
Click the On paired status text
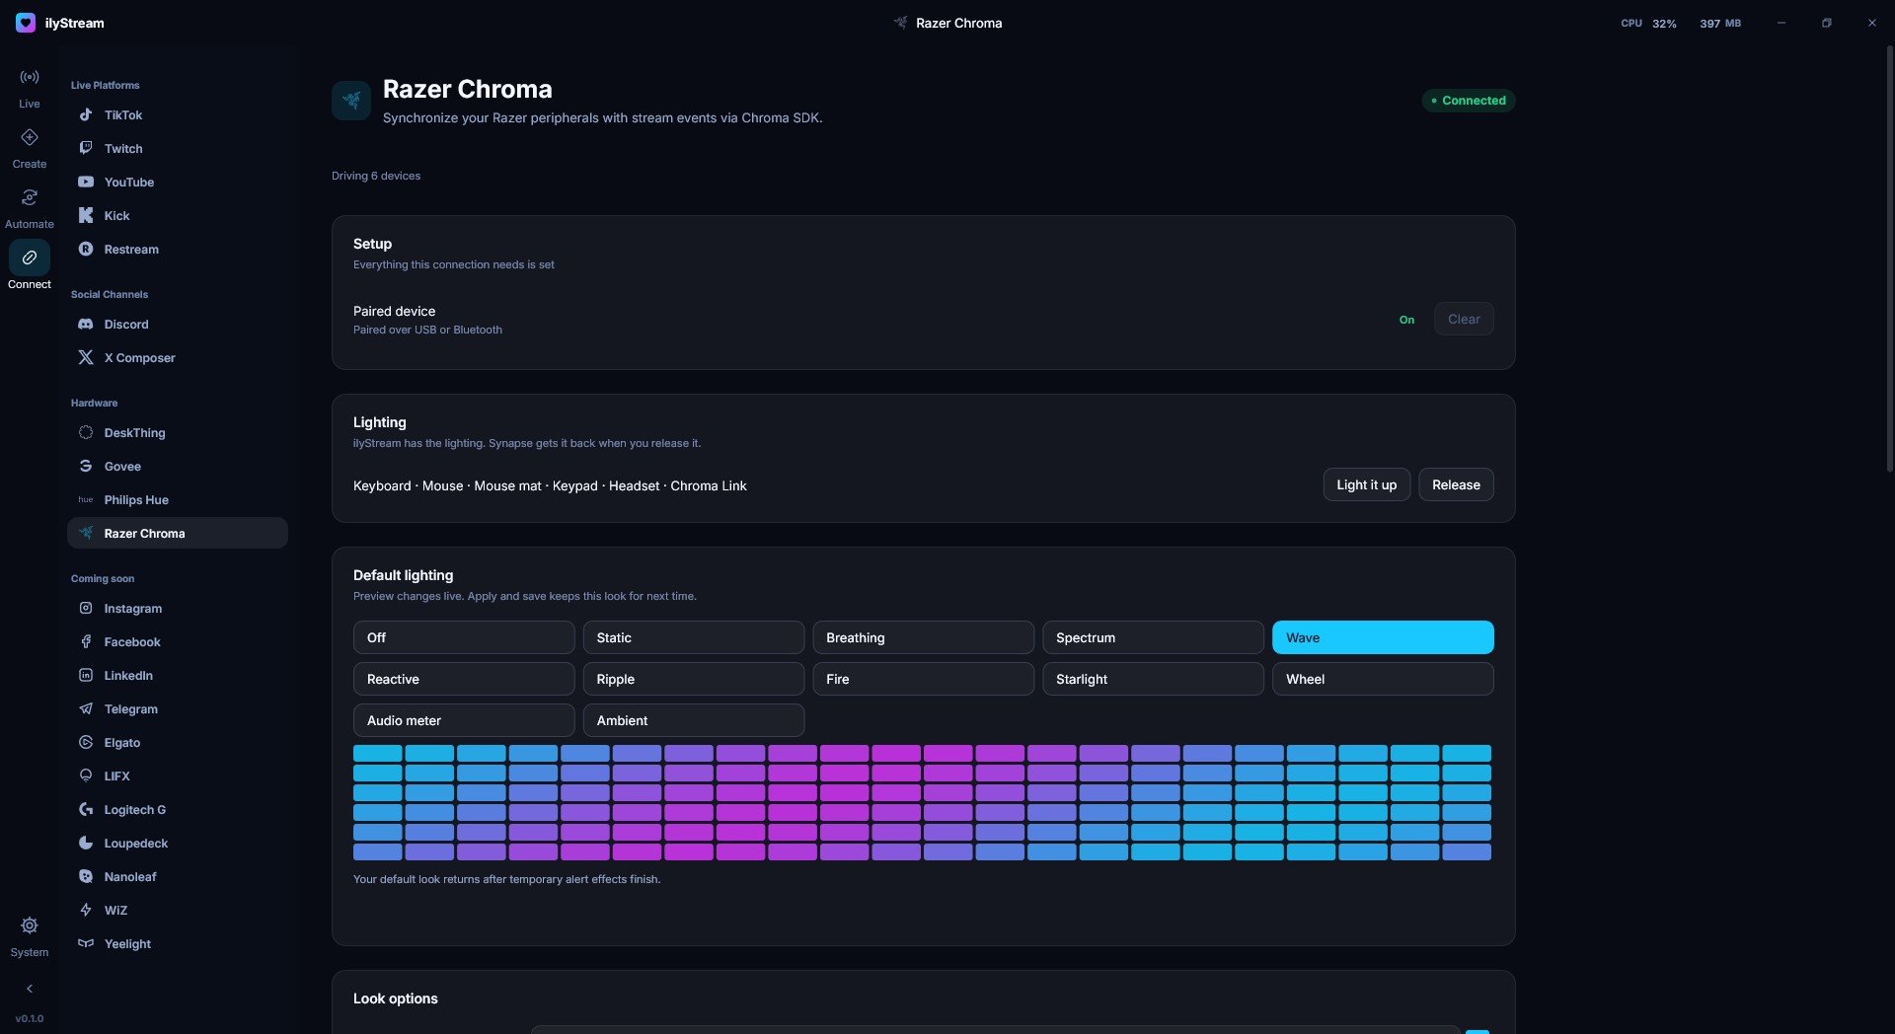click(1406, 320)
